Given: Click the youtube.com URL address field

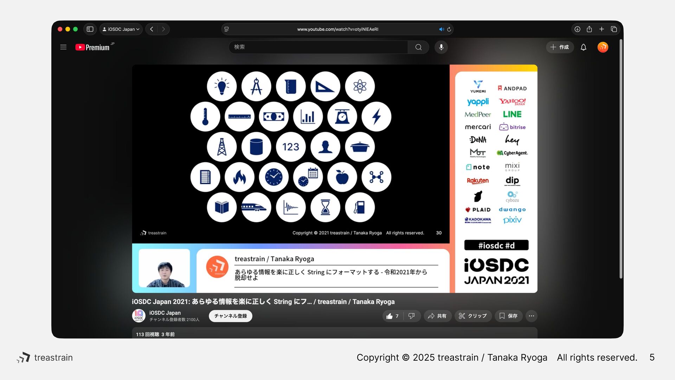Looking at the screenshot, I should click(x=337, y=29).
